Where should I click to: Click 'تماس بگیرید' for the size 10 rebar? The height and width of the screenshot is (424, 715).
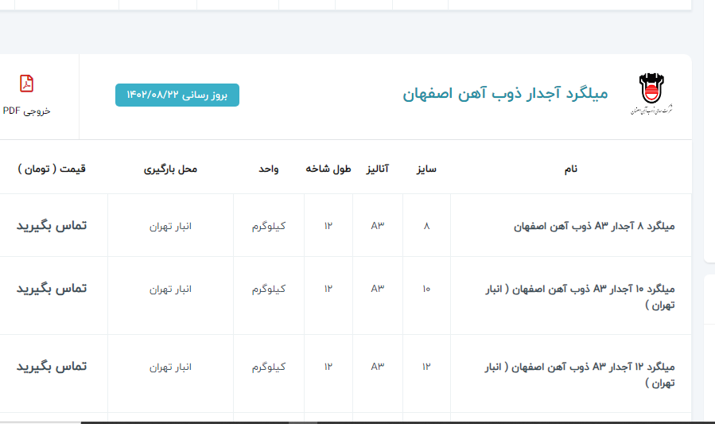pyautogui.click(x=52, y=289)
